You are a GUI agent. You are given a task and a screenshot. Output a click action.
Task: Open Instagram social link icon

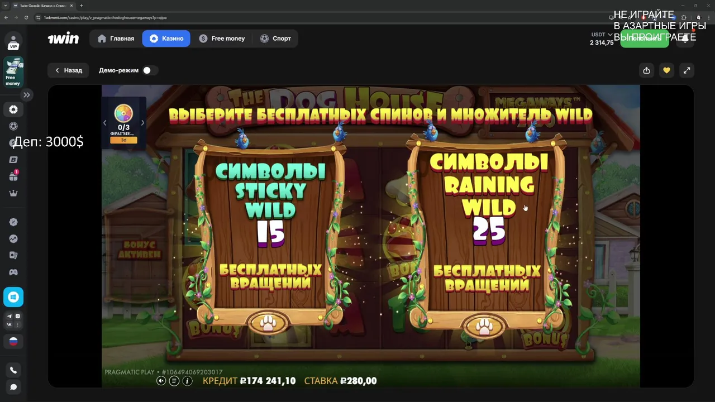17,316
